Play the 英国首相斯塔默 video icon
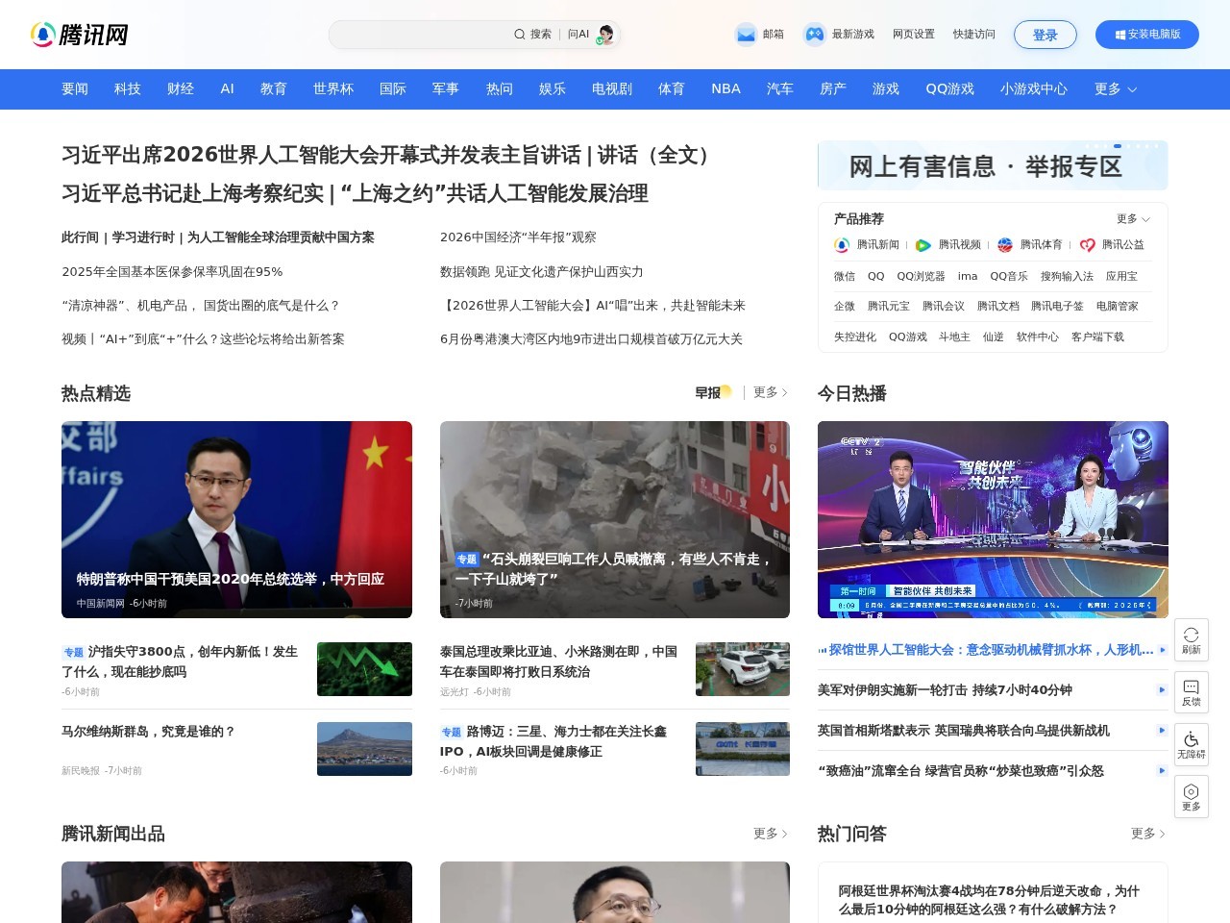 [1161, 731]
